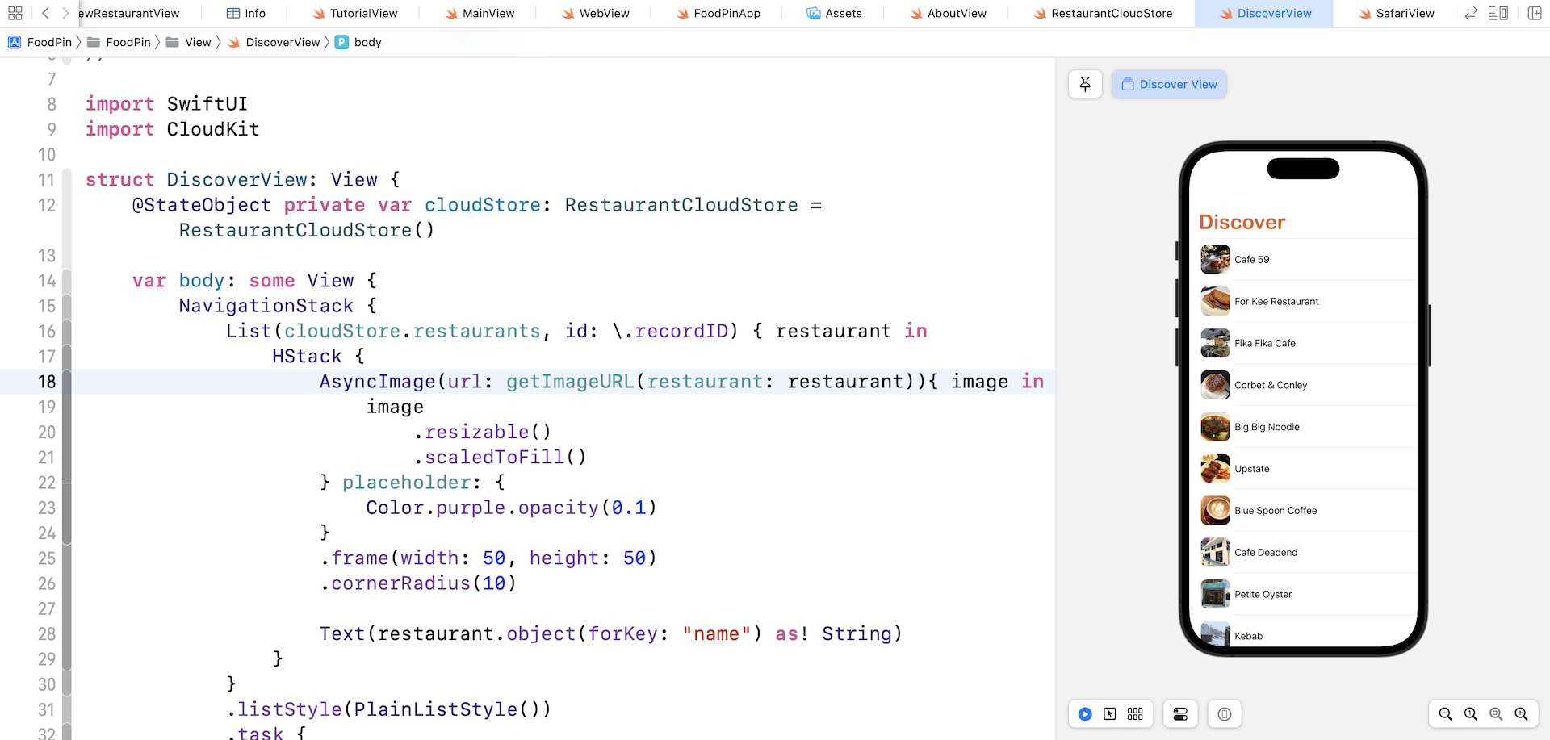
Task: Add a new editor split
Action: (1534, 13)
